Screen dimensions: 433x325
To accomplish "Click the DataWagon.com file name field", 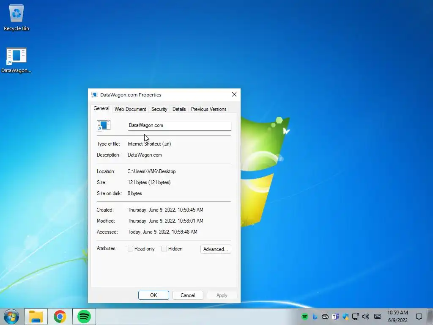I will click(x=179, y=125).
